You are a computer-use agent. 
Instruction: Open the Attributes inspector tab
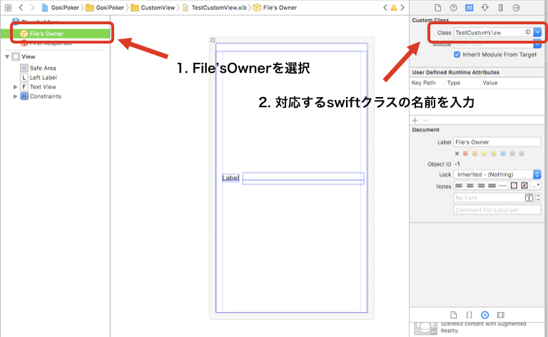coord(484,8)
